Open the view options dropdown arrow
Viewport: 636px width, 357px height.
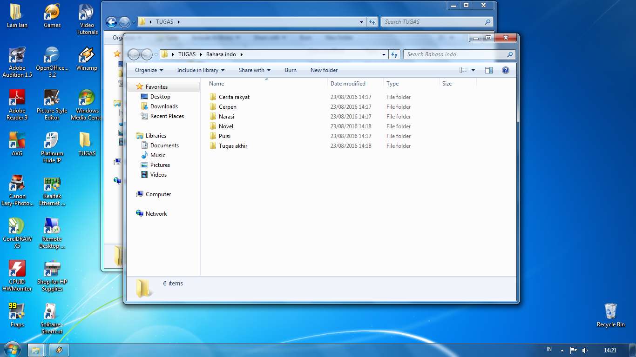(473, 70)
